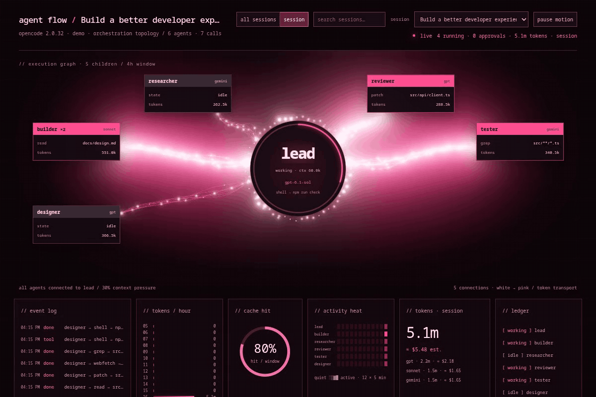The image size is (596, 397).
Task: Click the '5.1m tokens' header status
Action: click(530, 36)
